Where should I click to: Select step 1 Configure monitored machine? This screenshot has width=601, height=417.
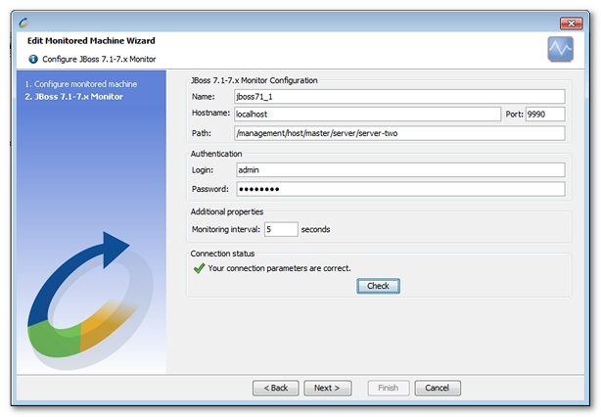tap(81, 84)
